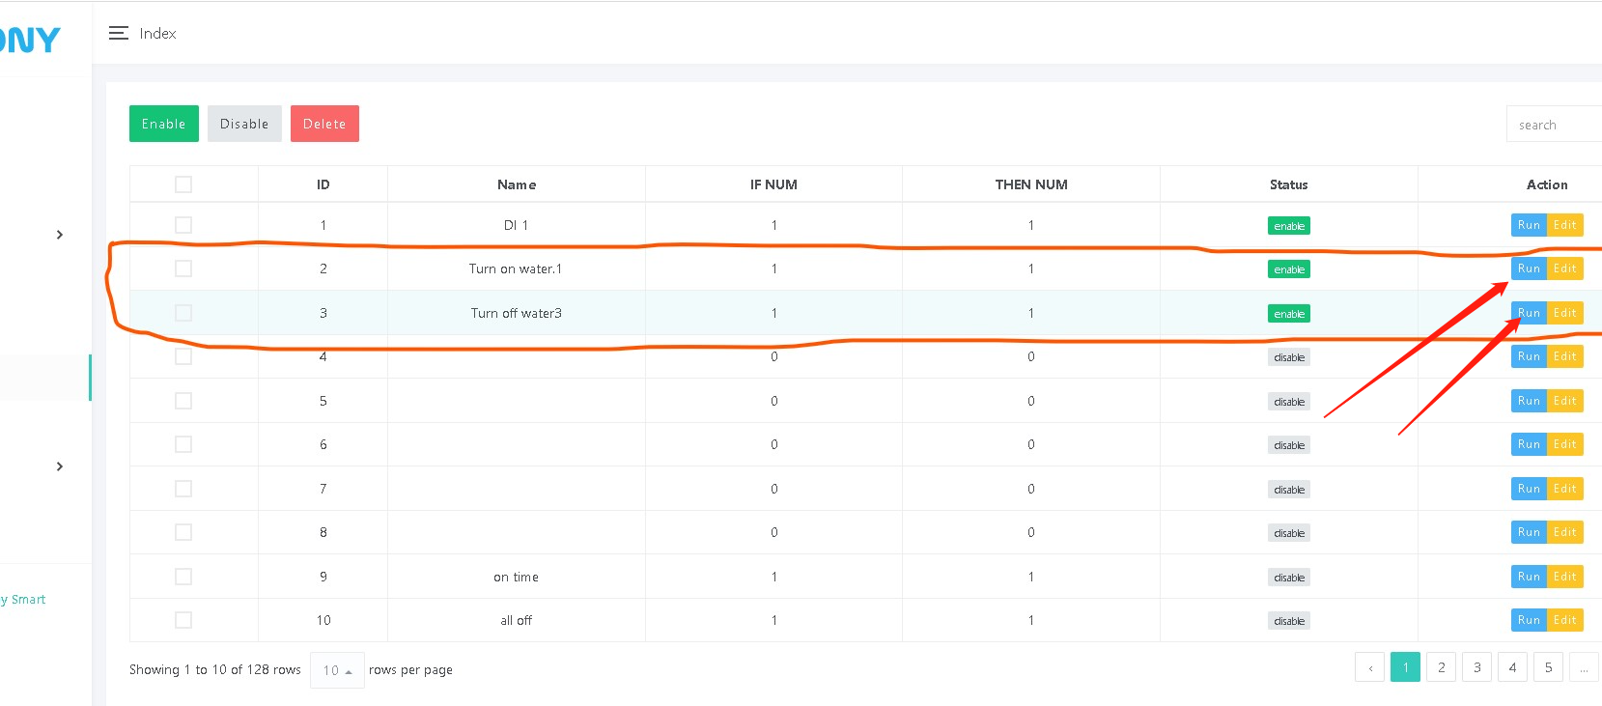Sort table by Status column header

pos(1288,184)
